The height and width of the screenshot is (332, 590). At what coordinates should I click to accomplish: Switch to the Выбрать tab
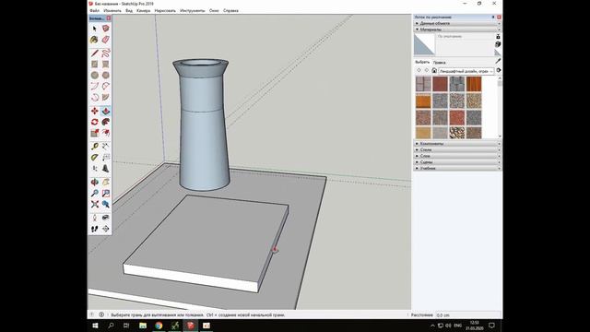point(422,62)
